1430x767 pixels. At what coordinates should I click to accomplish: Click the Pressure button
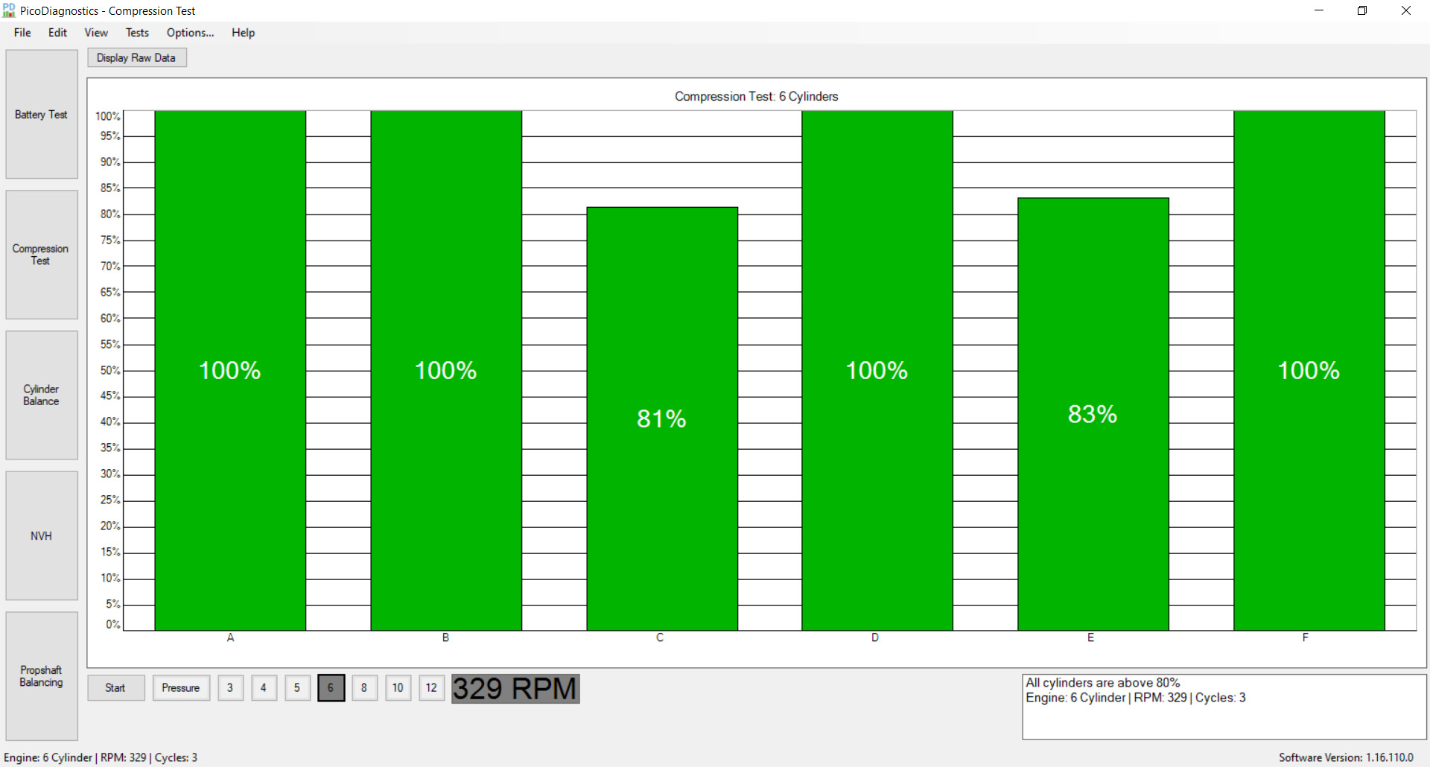point(181,688)
